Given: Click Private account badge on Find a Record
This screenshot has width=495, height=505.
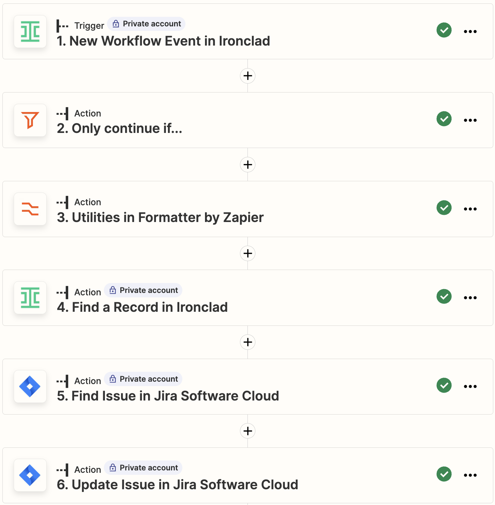Looking at the screenshot, I should tap(143, 290).
